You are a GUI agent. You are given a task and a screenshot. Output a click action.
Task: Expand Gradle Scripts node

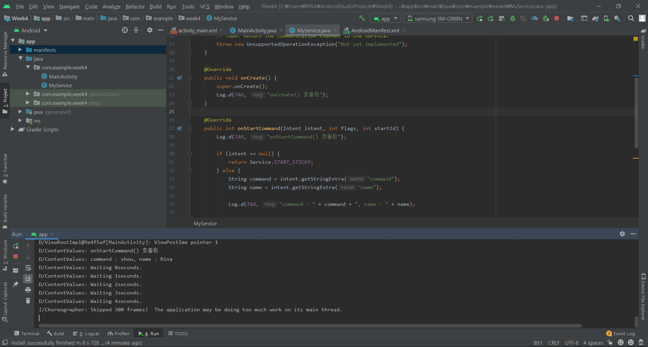tap(13, 129)
